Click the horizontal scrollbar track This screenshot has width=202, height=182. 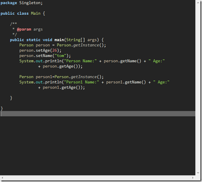97,178
